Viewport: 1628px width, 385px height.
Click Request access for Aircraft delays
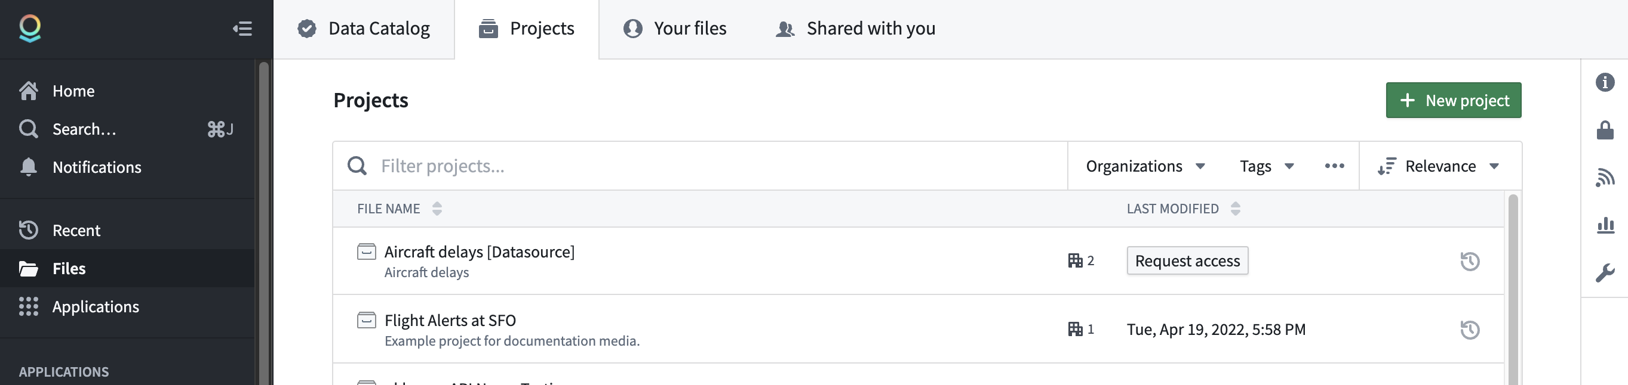click(x=1187, y=260)
